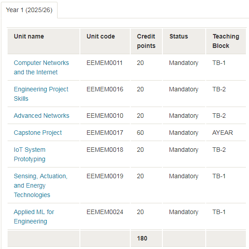
Task: Click the 60 credit points cell
Action: [140, 133]
